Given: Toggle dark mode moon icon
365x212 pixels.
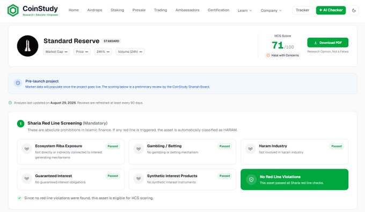Looking at the screenshot, I should pos(354,11).
